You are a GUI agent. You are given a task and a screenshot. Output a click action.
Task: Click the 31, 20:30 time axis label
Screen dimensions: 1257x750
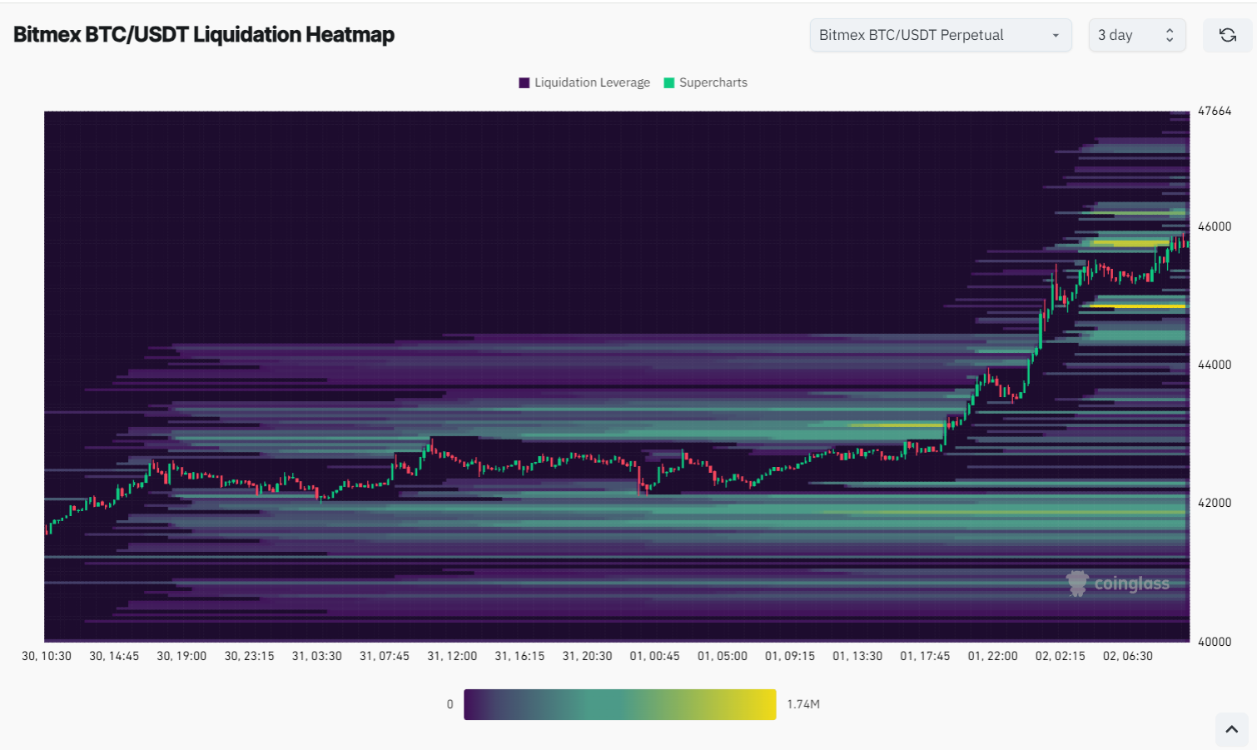click(587, 656)
